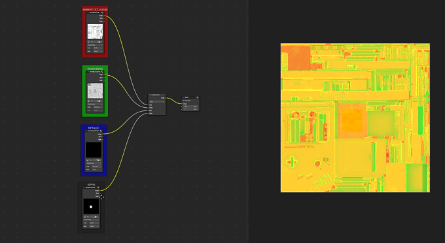This screenshot has width=445, height=243.
Task: Toggle preview icon on Roughness image node
Action: coord(102,72)
